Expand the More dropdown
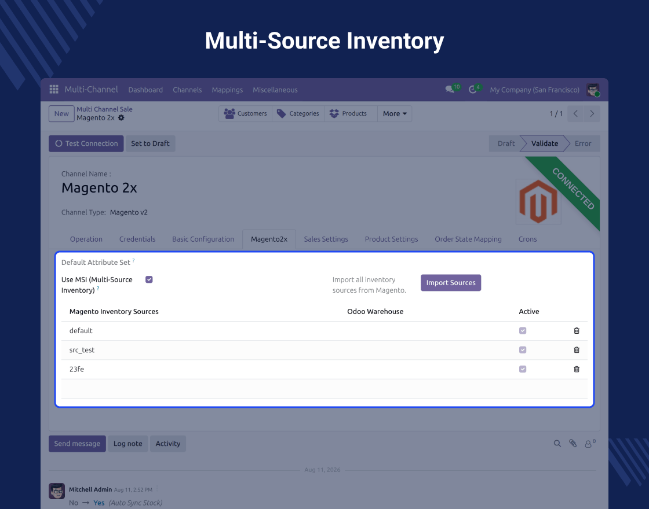This screenshot has height=509, width=649. point(395,113)
